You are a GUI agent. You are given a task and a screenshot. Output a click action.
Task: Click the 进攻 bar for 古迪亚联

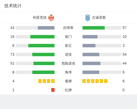pos(91,54)
